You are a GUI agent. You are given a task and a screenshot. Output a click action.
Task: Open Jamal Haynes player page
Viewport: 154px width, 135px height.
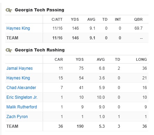coord(19,68)
